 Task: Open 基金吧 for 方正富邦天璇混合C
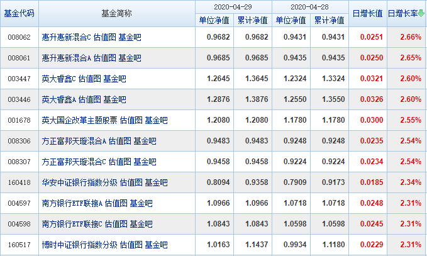point(145,162)
